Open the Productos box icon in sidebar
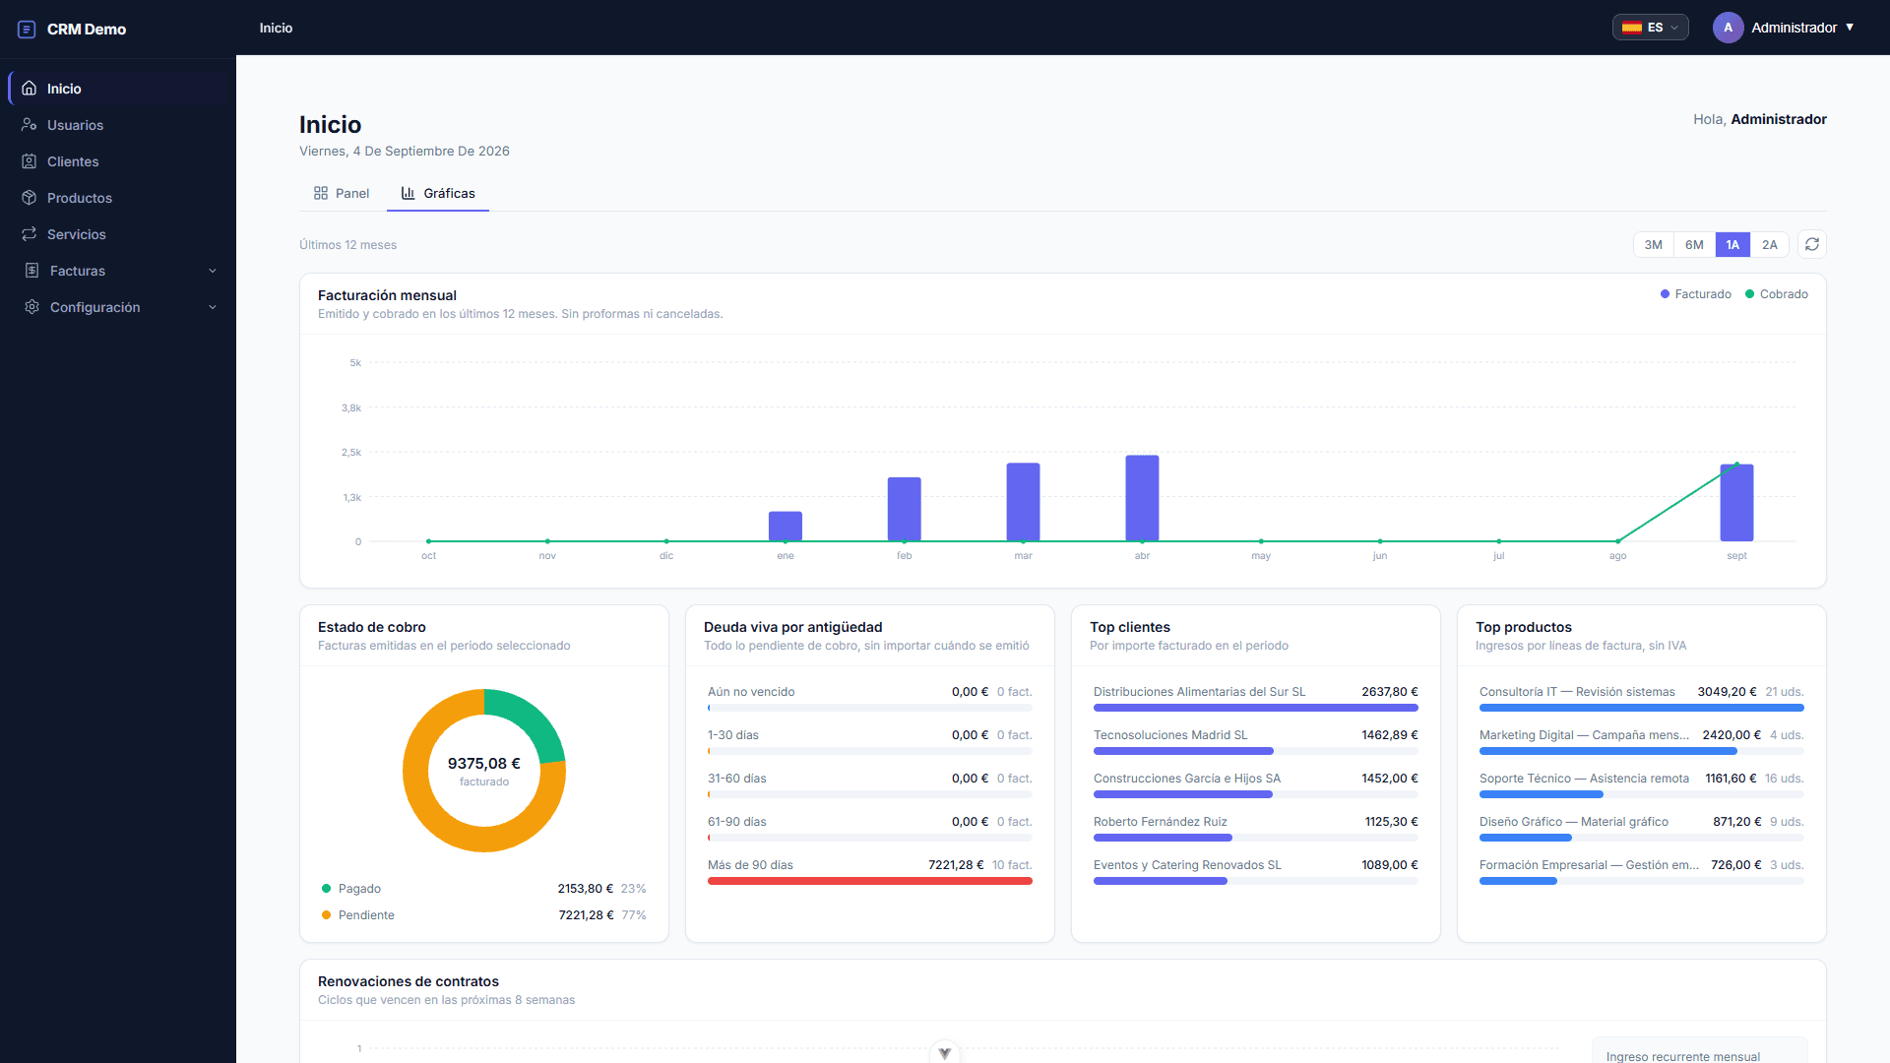Viewport: 1890px width, 1063px height. tap(30, 198)
